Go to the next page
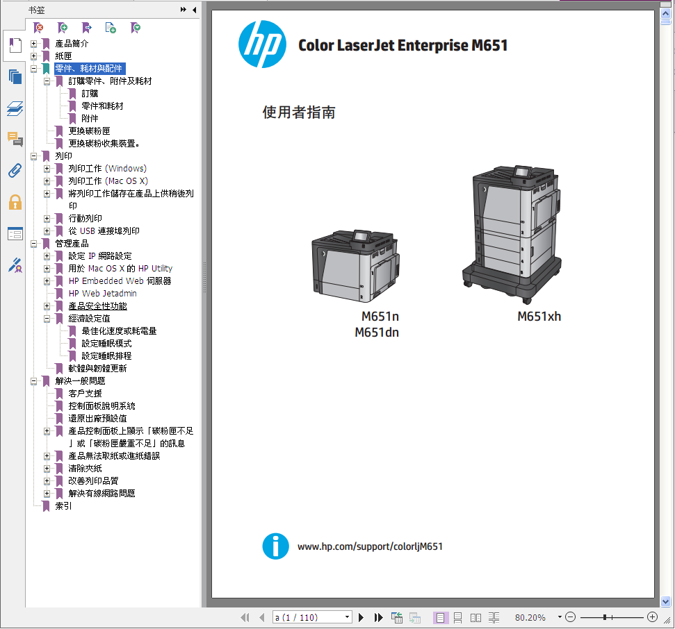The image size is (675, 629). pyautogui.click(x=361, y=618)
